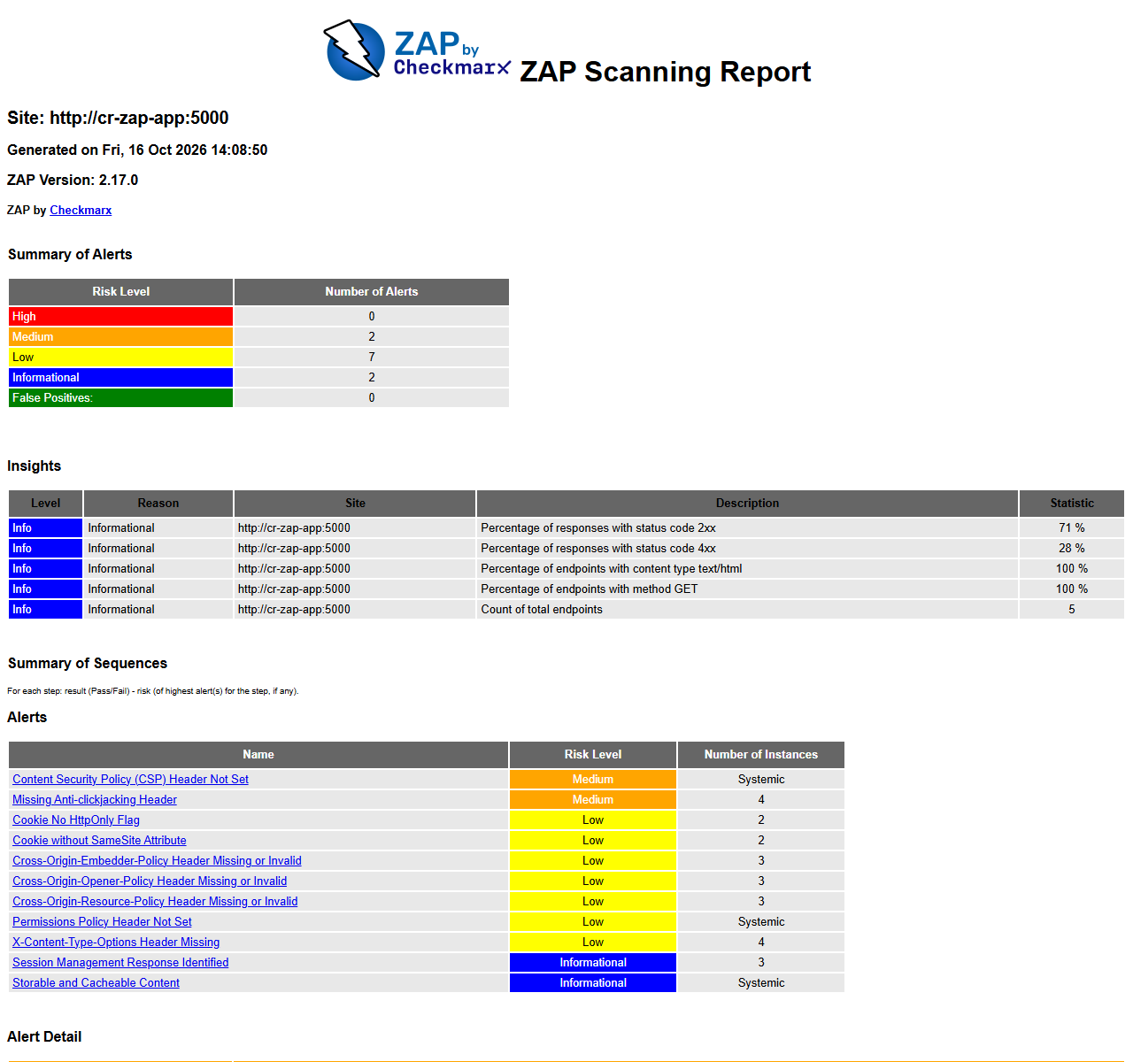Click the red High risk level cell
The image size is (1133, 1062).
[121, 316]
